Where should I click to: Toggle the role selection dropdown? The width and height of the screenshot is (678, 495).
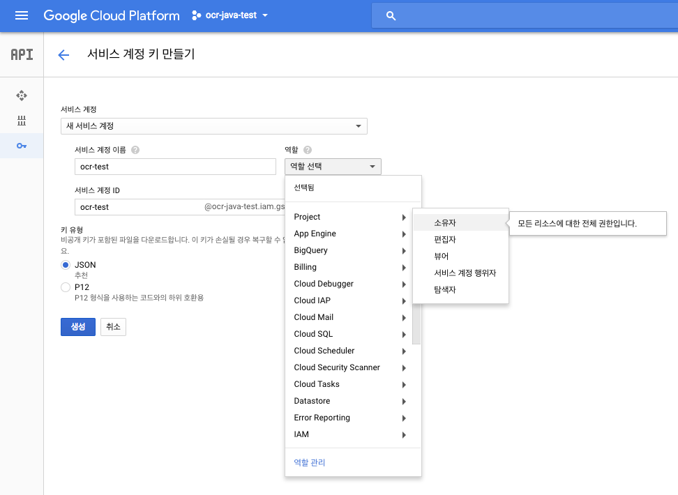[333, 167]
